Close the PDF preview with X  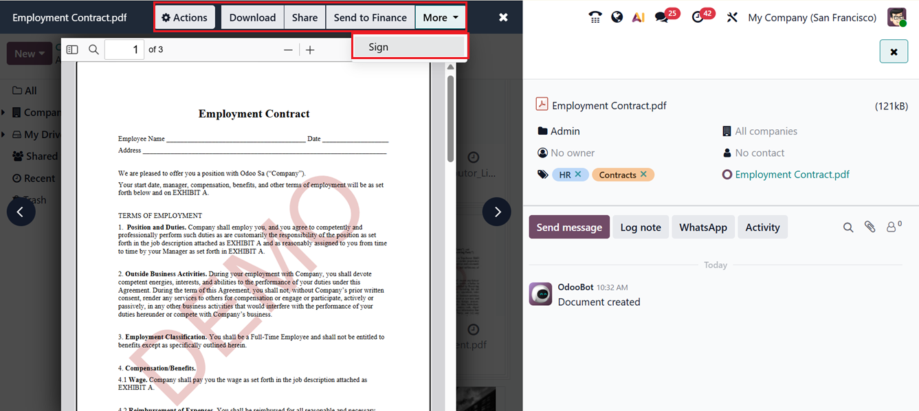click(503, 18)
